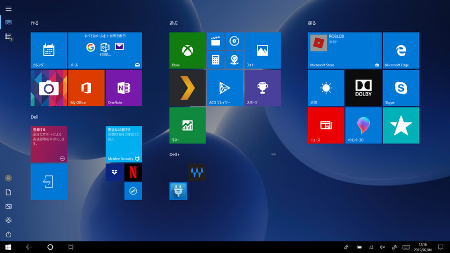Open the Action Center notification icon

[440, 247]
